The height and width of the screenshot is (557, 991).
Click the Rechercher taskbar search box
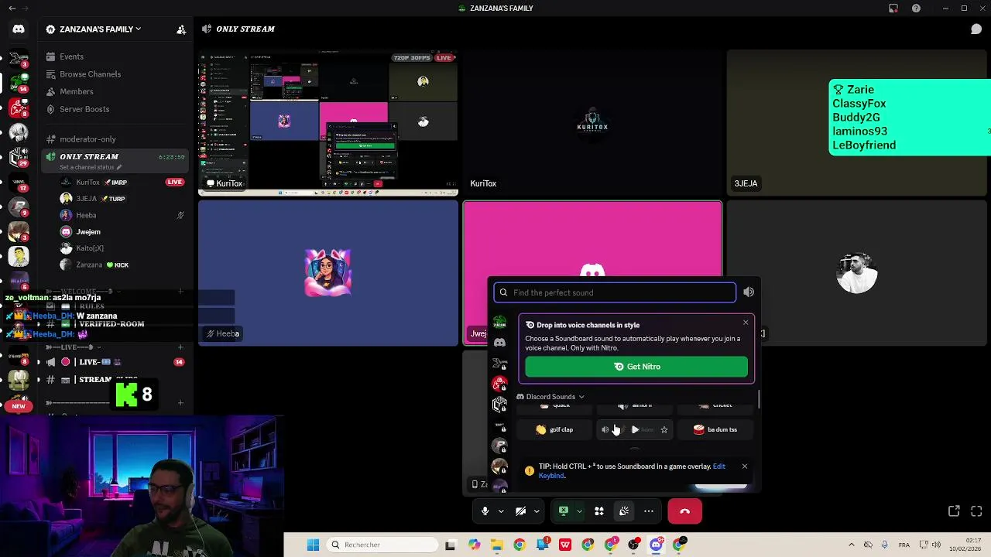(x=382, y=545)
